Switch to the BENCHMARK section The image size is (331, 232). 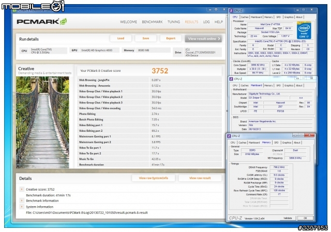(152, 22)
